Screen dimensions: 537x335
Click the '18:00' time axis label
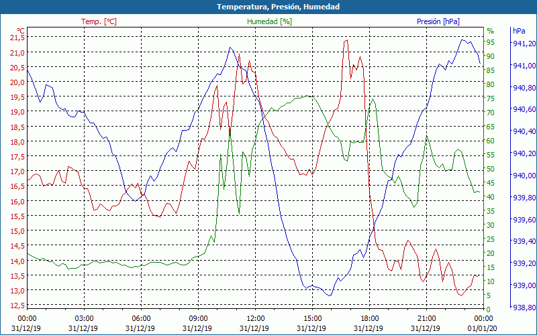369,319
